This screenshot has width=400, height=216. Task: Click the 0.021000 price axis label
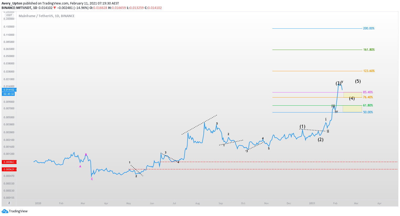coord(9,79)
